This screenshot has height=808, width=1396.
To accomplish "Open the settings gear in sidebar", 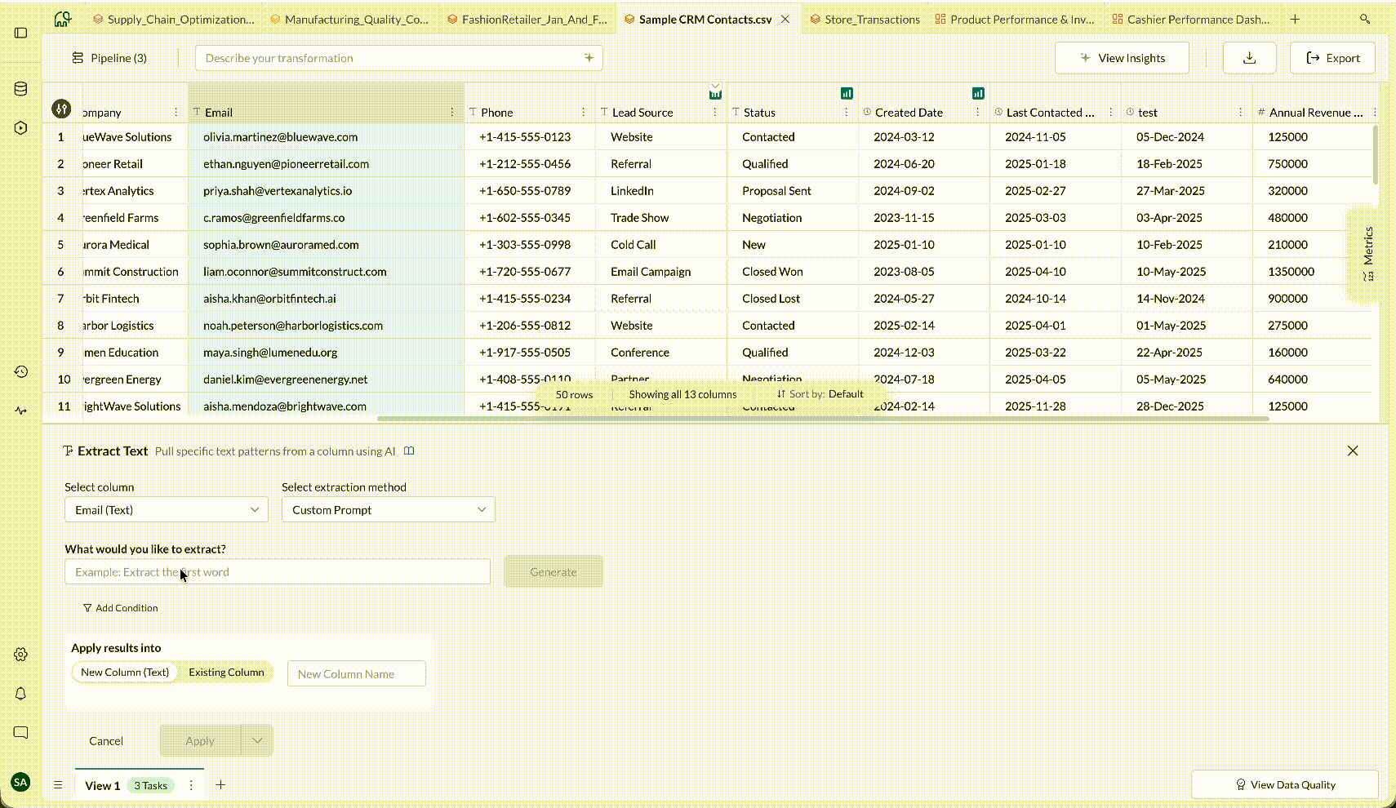I will 21,655.
